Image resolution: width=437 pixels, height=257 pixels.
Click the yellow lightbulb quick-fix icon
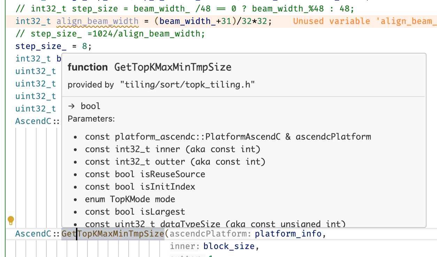[x=11, y=220]
